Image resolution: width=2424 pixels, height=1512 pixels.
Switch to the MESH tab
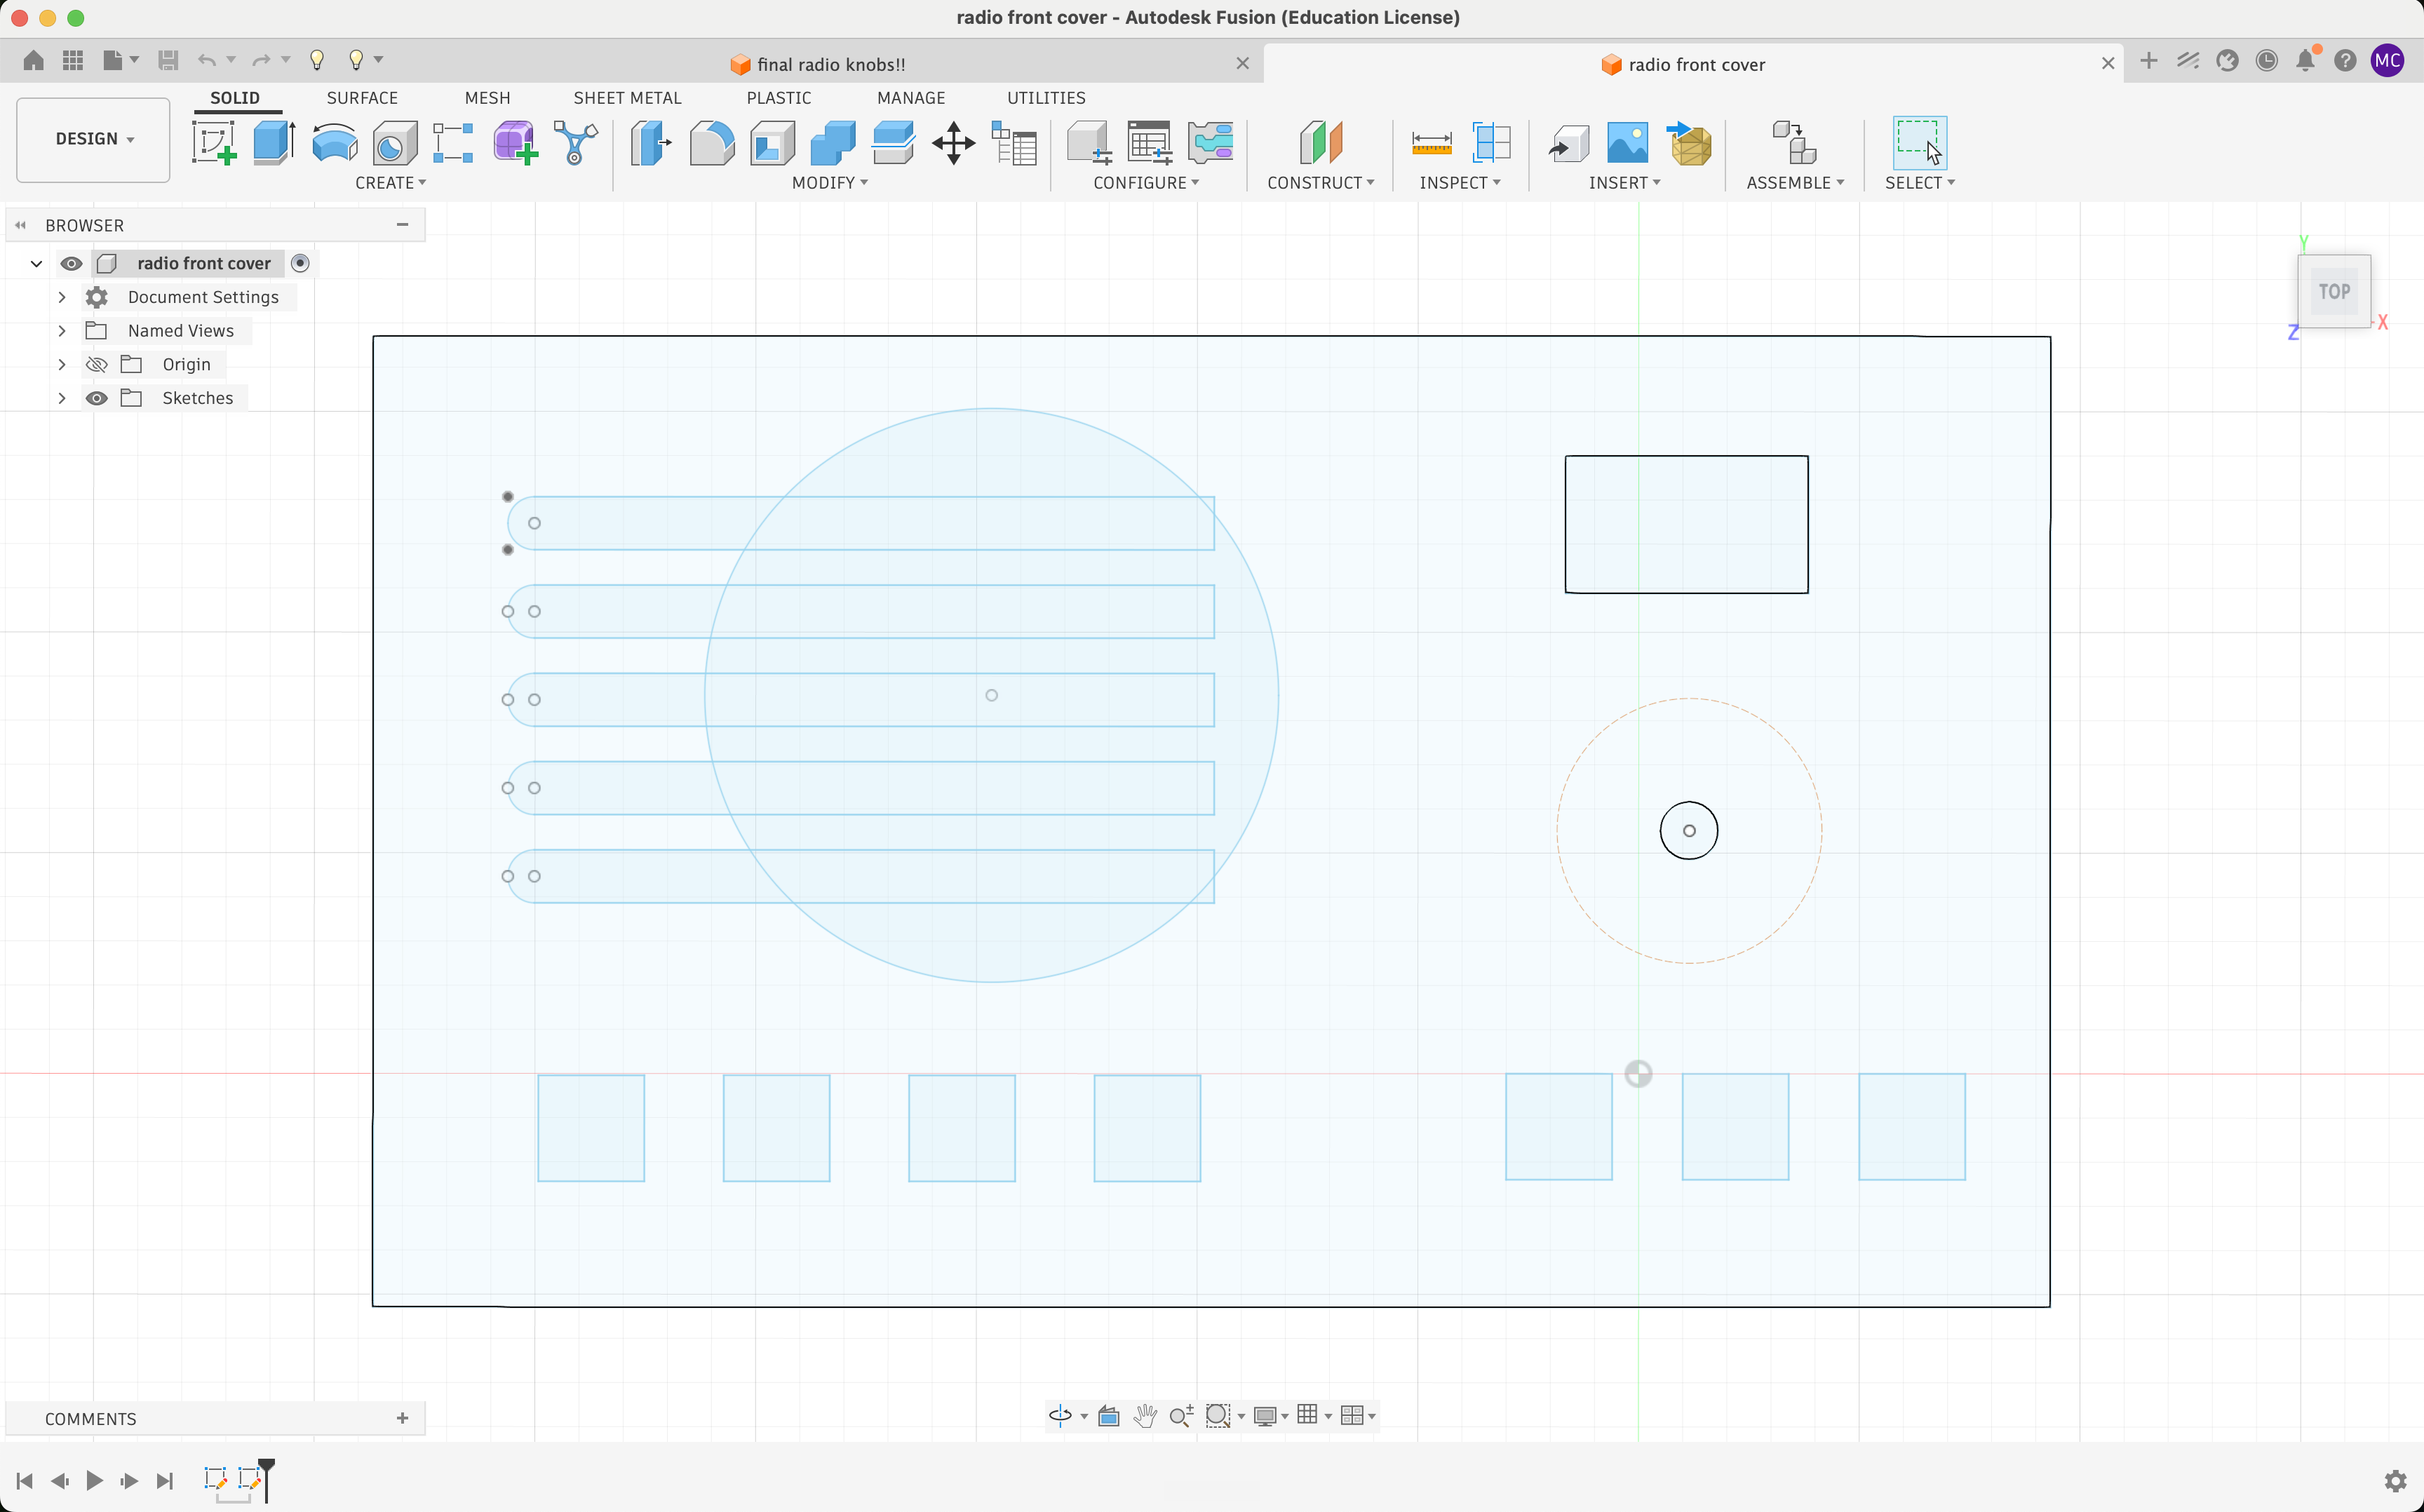coord(487,98)
